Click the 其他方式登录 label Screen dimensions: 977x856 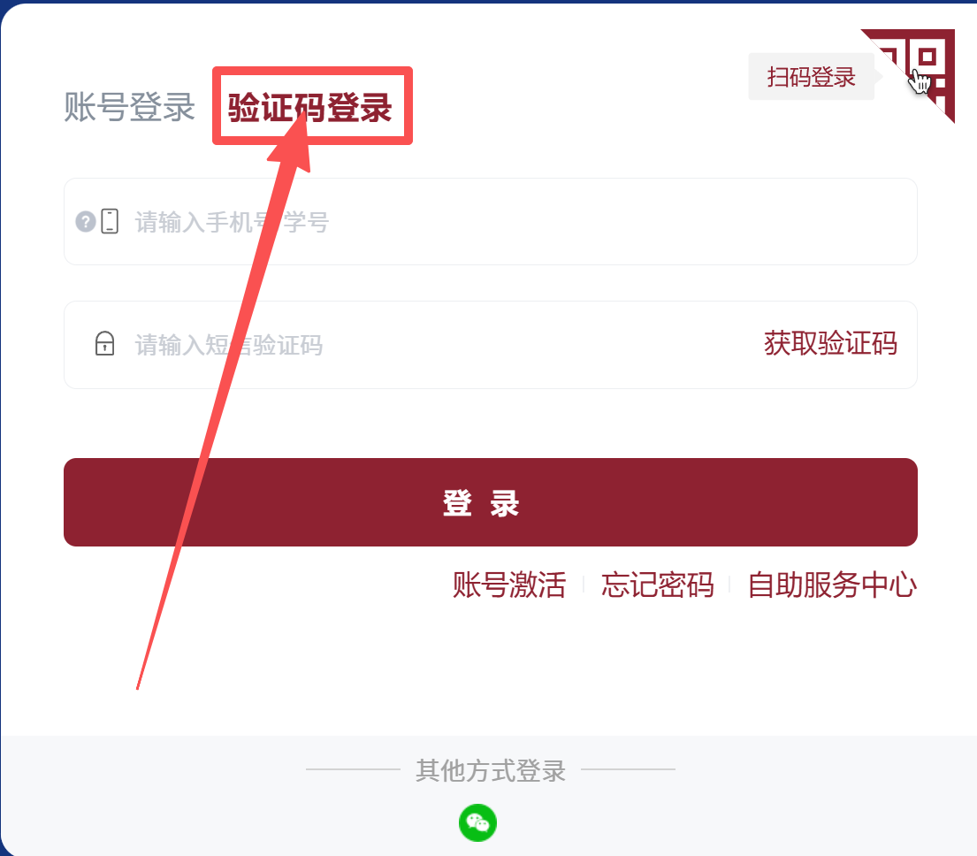[x=491, y=770]
